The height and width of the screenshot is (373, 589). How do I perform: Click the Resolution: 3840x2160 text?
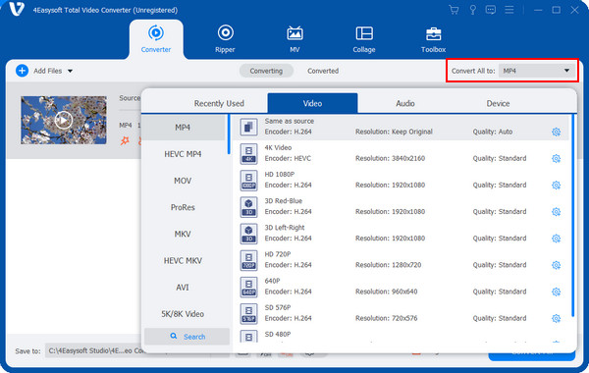391,158
